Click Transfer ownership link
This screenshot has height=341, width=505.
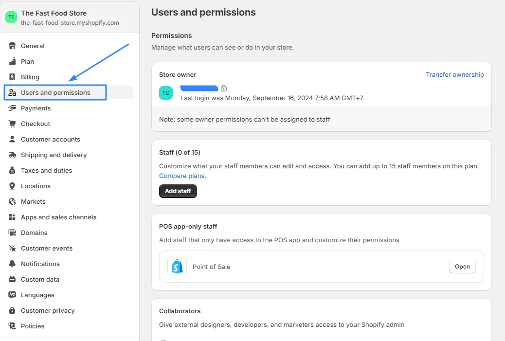coord(455,75)
